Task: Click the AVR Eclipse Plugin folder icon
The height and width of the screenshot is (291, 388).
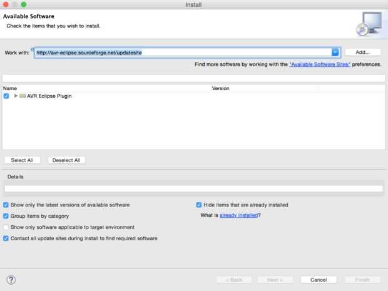Action: click(23, 96)
